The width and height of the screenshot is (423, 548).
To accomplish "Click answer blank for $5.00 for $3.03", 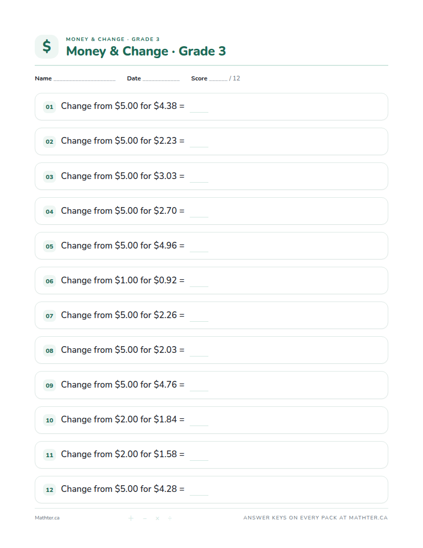I will click(199, 181).
